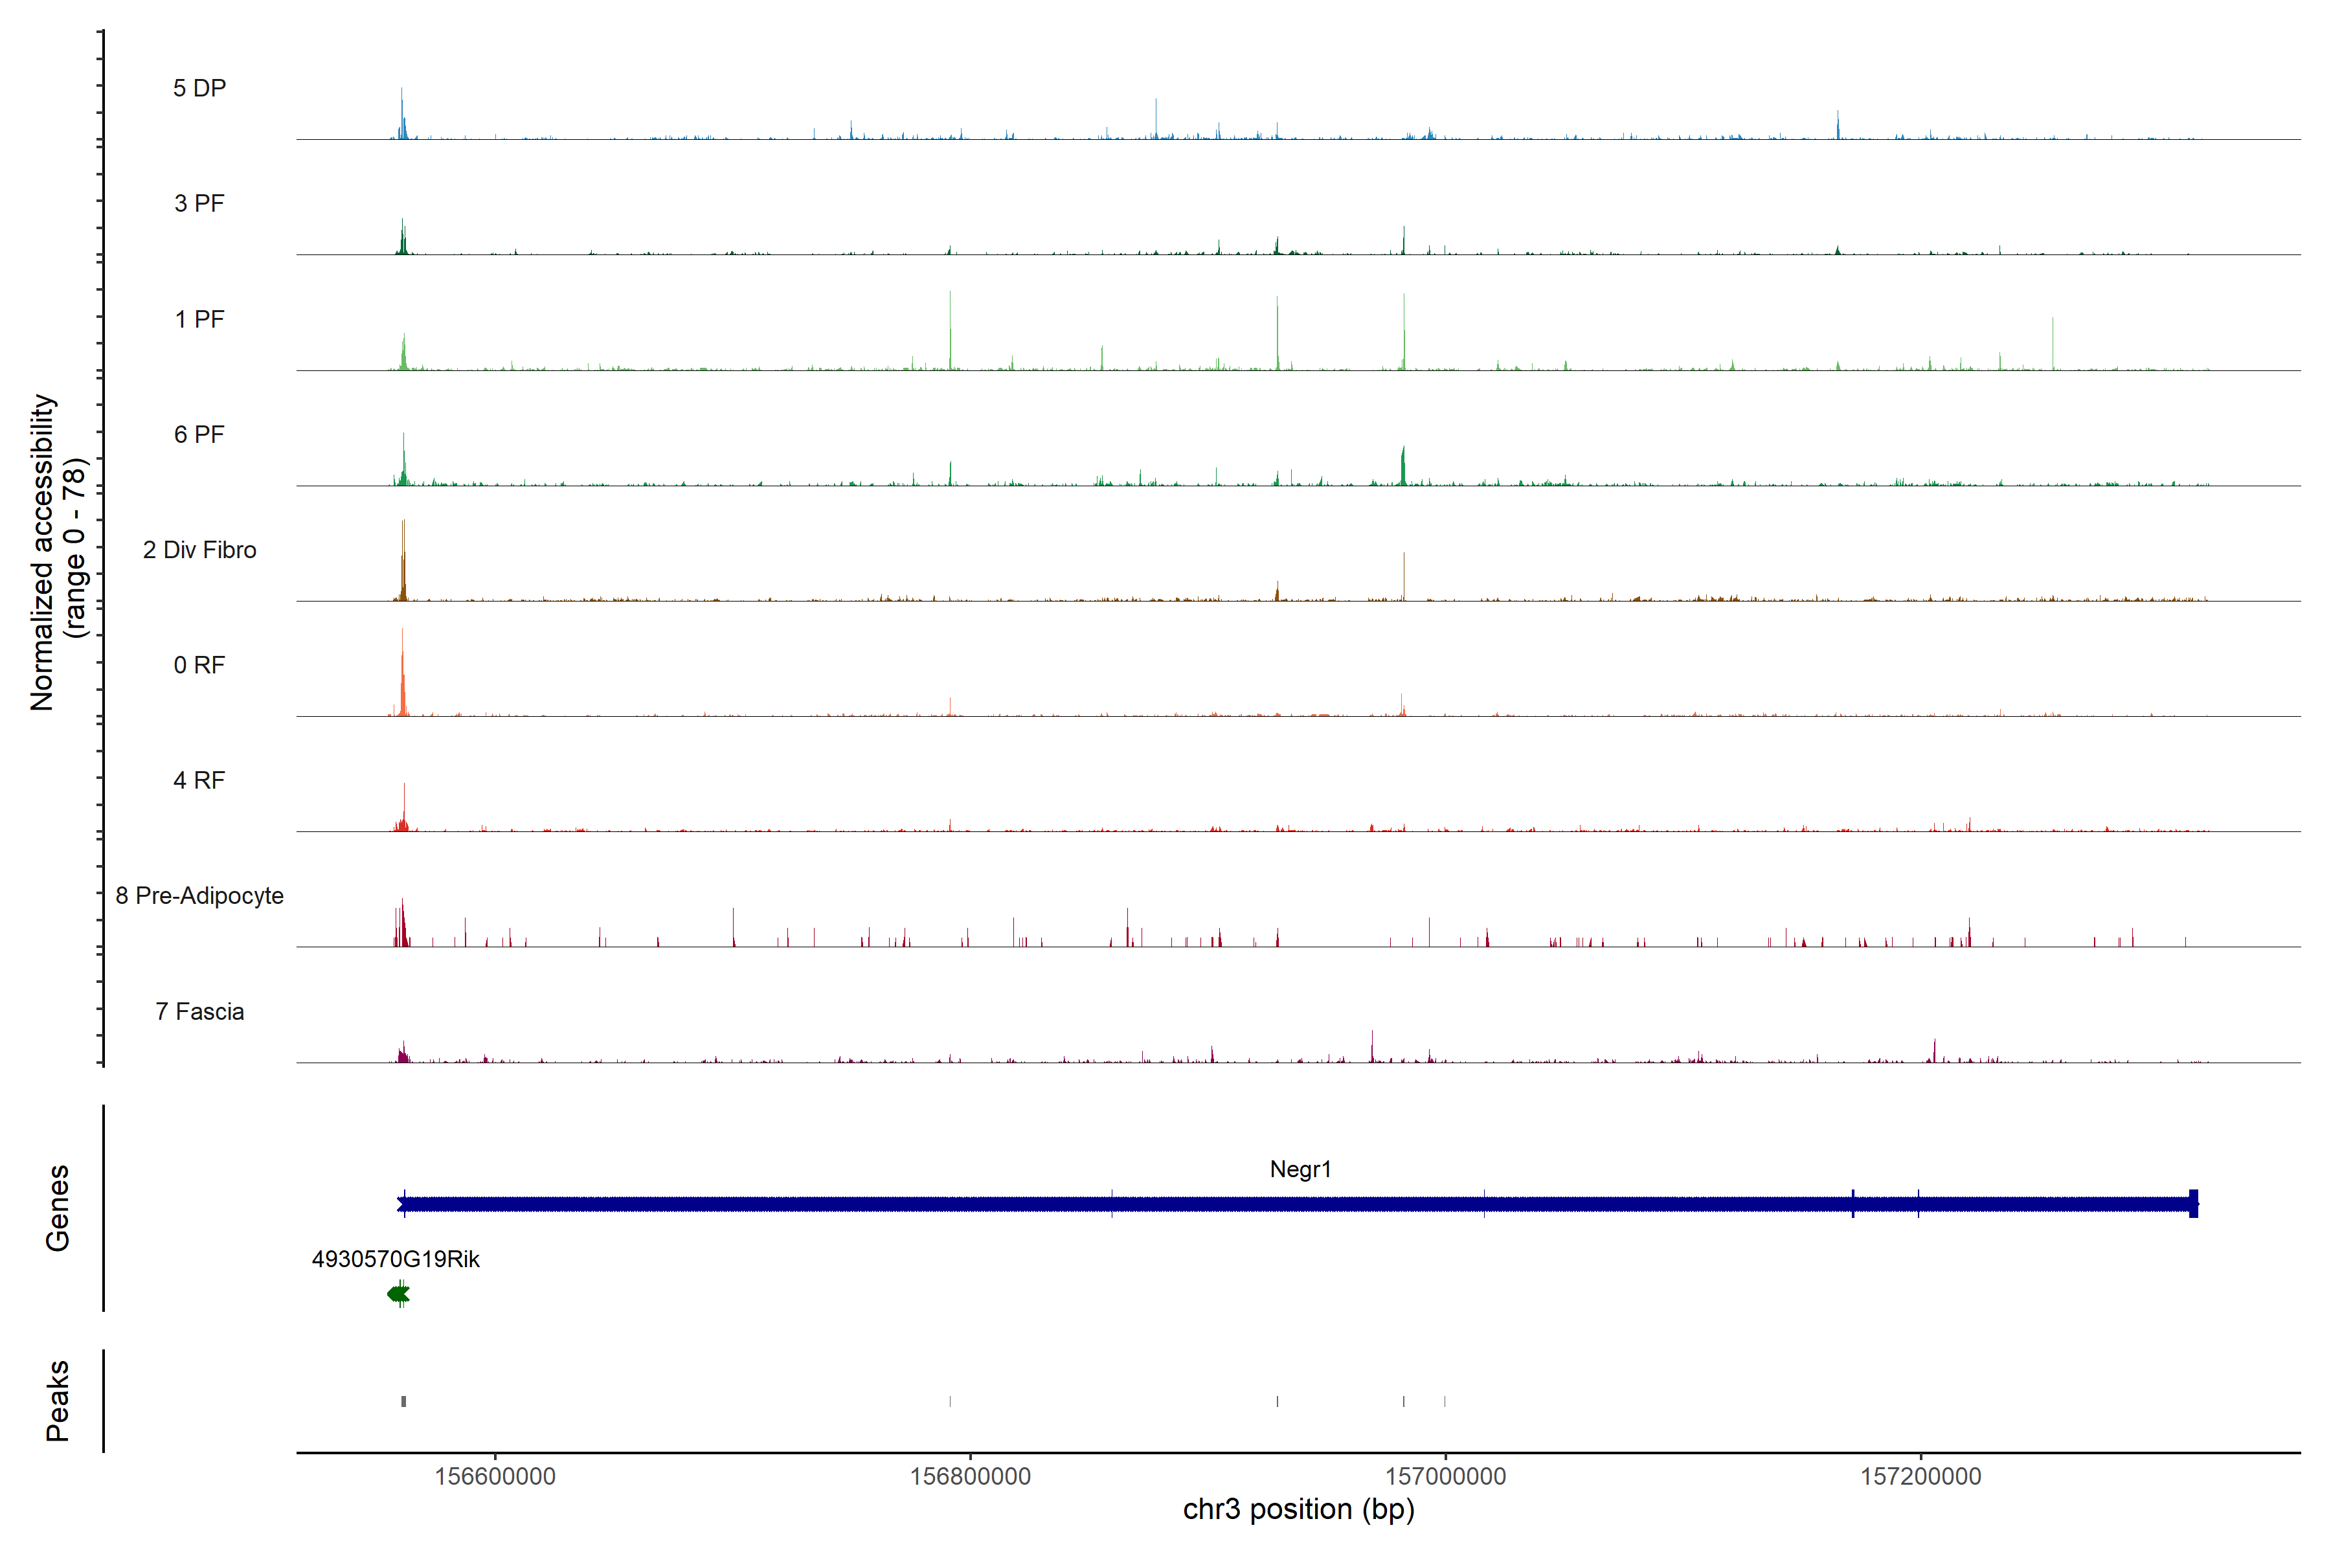Image resolution: width=2331 pixels, height=1554 pixels.
Task: Click the 5 DP track label
Action: (199, 88)
